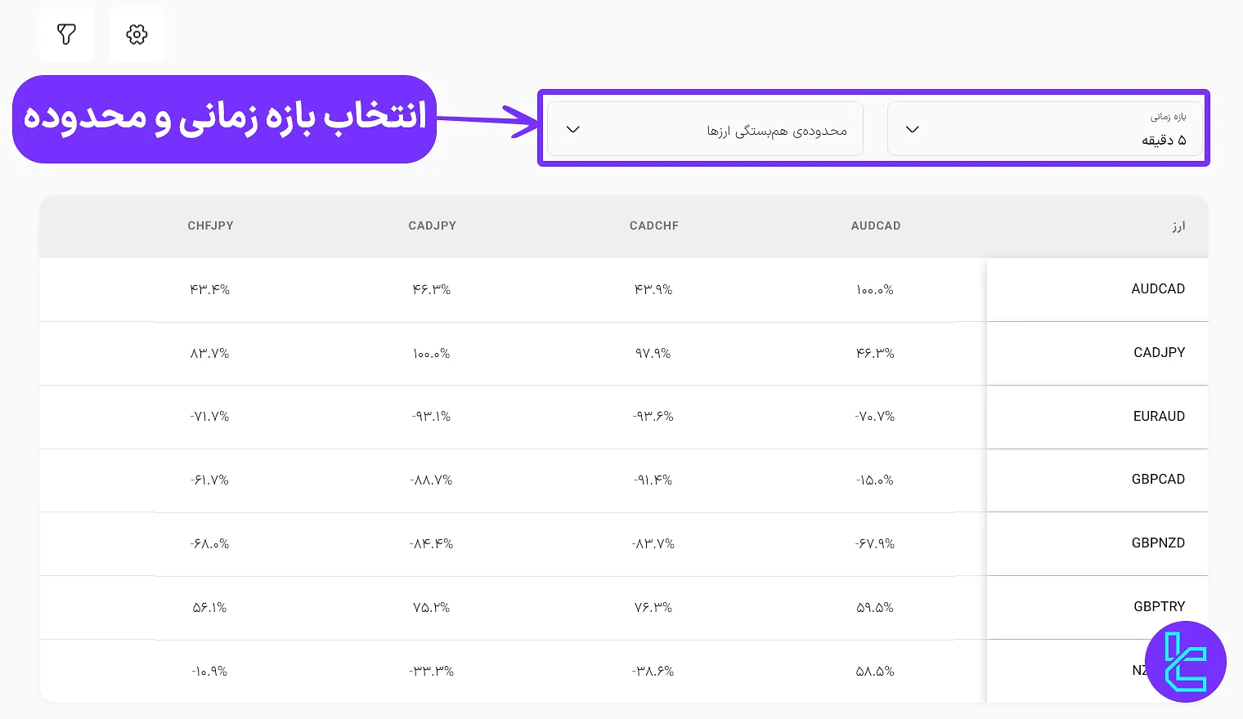1243x719 pixels.
Task: Click the -93.1% CADJPY correlation cell
Action: (431, 416)
